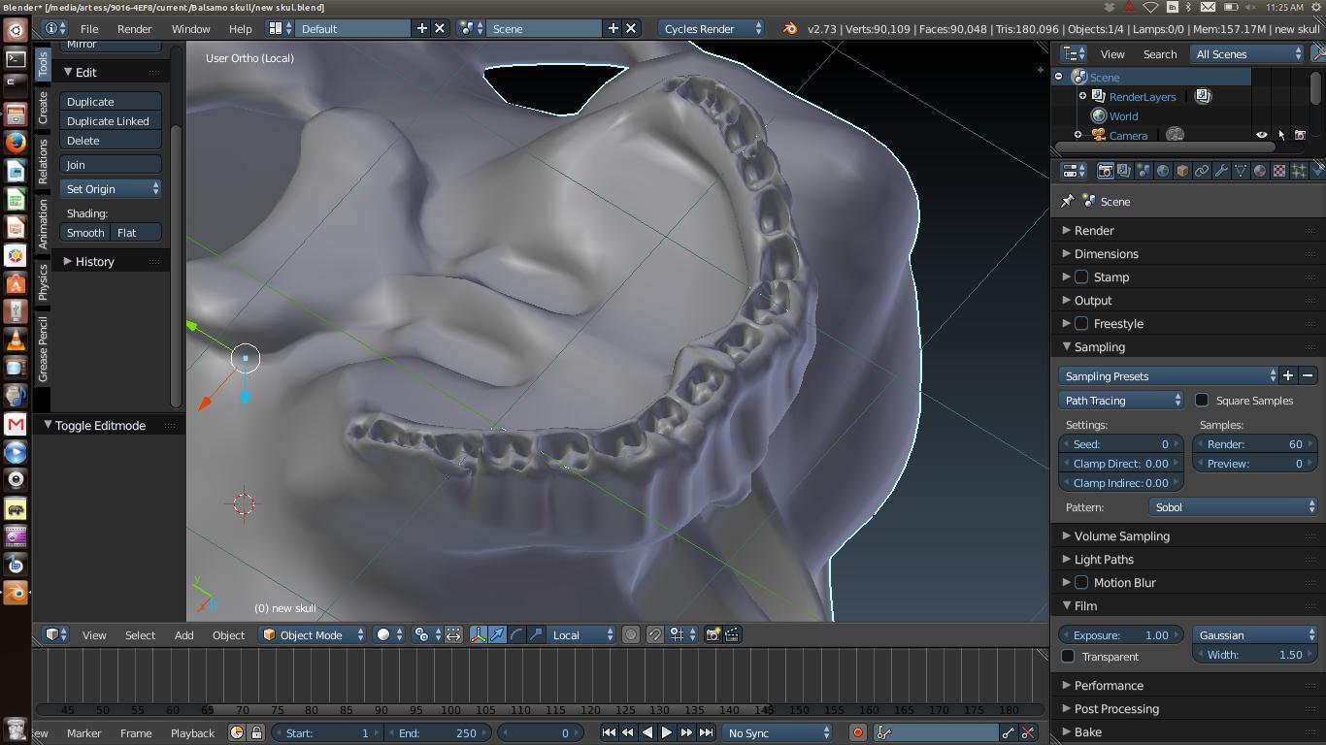Image resolution: width=1326 pixels, height=745 pixels.
Task: Set shading to Smooth
Action: click(85, 232)
